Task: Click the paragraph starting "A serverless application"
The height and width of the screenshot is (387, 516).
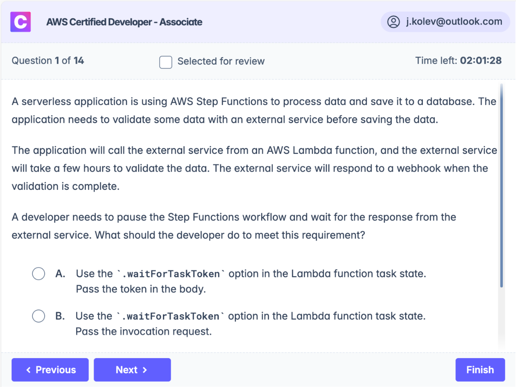Action: tap(254, 110)
